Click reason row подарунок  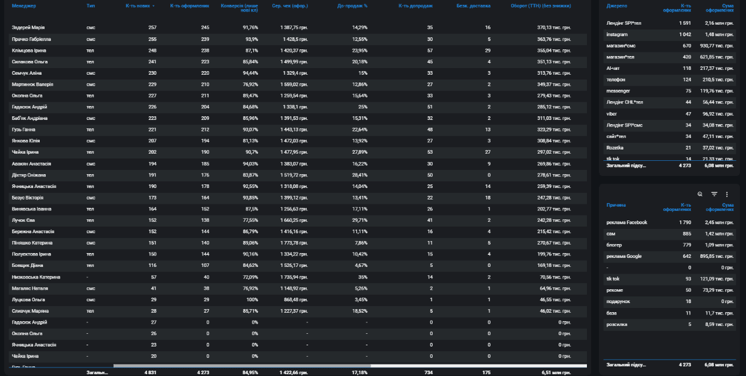click(670, 302)
